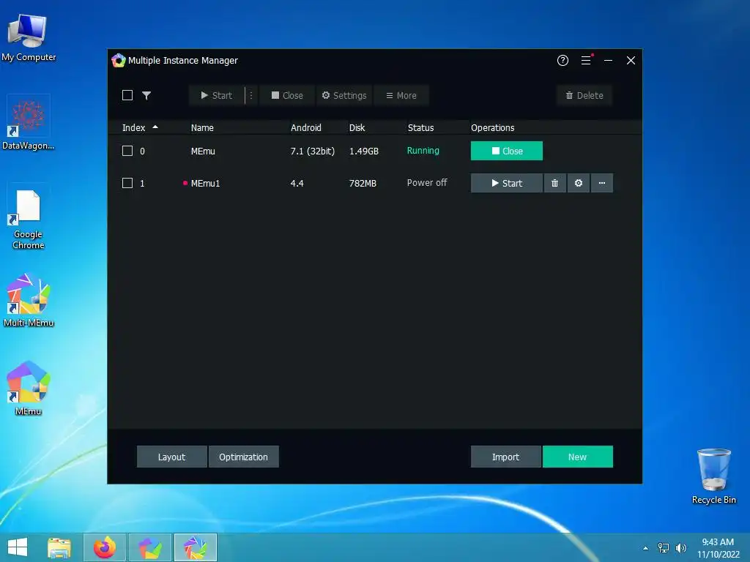
Task: Click the Operations column header
Action: tap(493, 127)
